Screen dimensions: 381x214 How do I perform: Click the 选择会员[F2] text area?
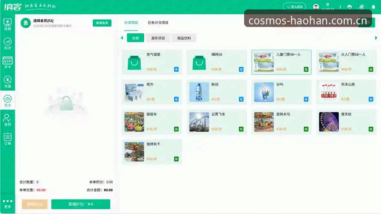coord(43,21)
